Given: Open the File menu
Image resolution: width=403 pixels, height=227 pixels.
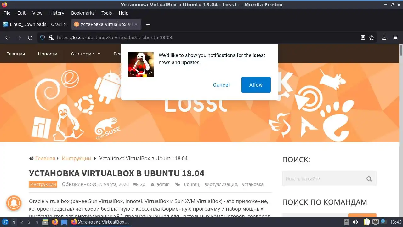Looking at the screenshot, I should (7, 13).
